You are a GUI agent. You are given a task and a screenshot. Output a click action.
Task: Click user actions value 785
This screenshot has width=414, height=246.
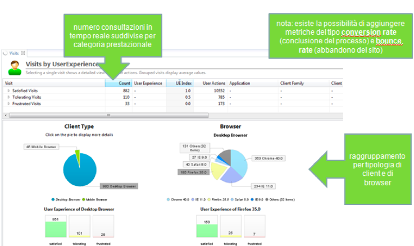(221, 97)
